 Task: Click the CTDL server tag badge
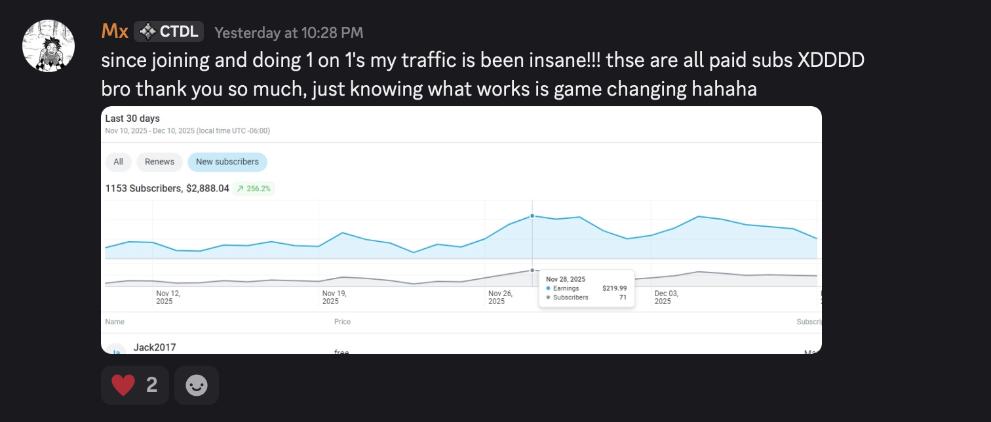169,31
